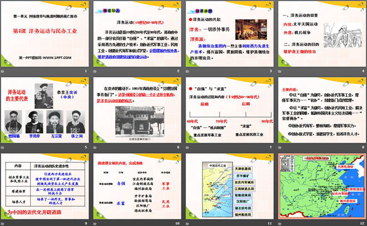Screen dimensions: 367x226
Task: Select slide 6 thumbnail showing 总理各国事务衙门 photo
Action: (x=137, y=110)
